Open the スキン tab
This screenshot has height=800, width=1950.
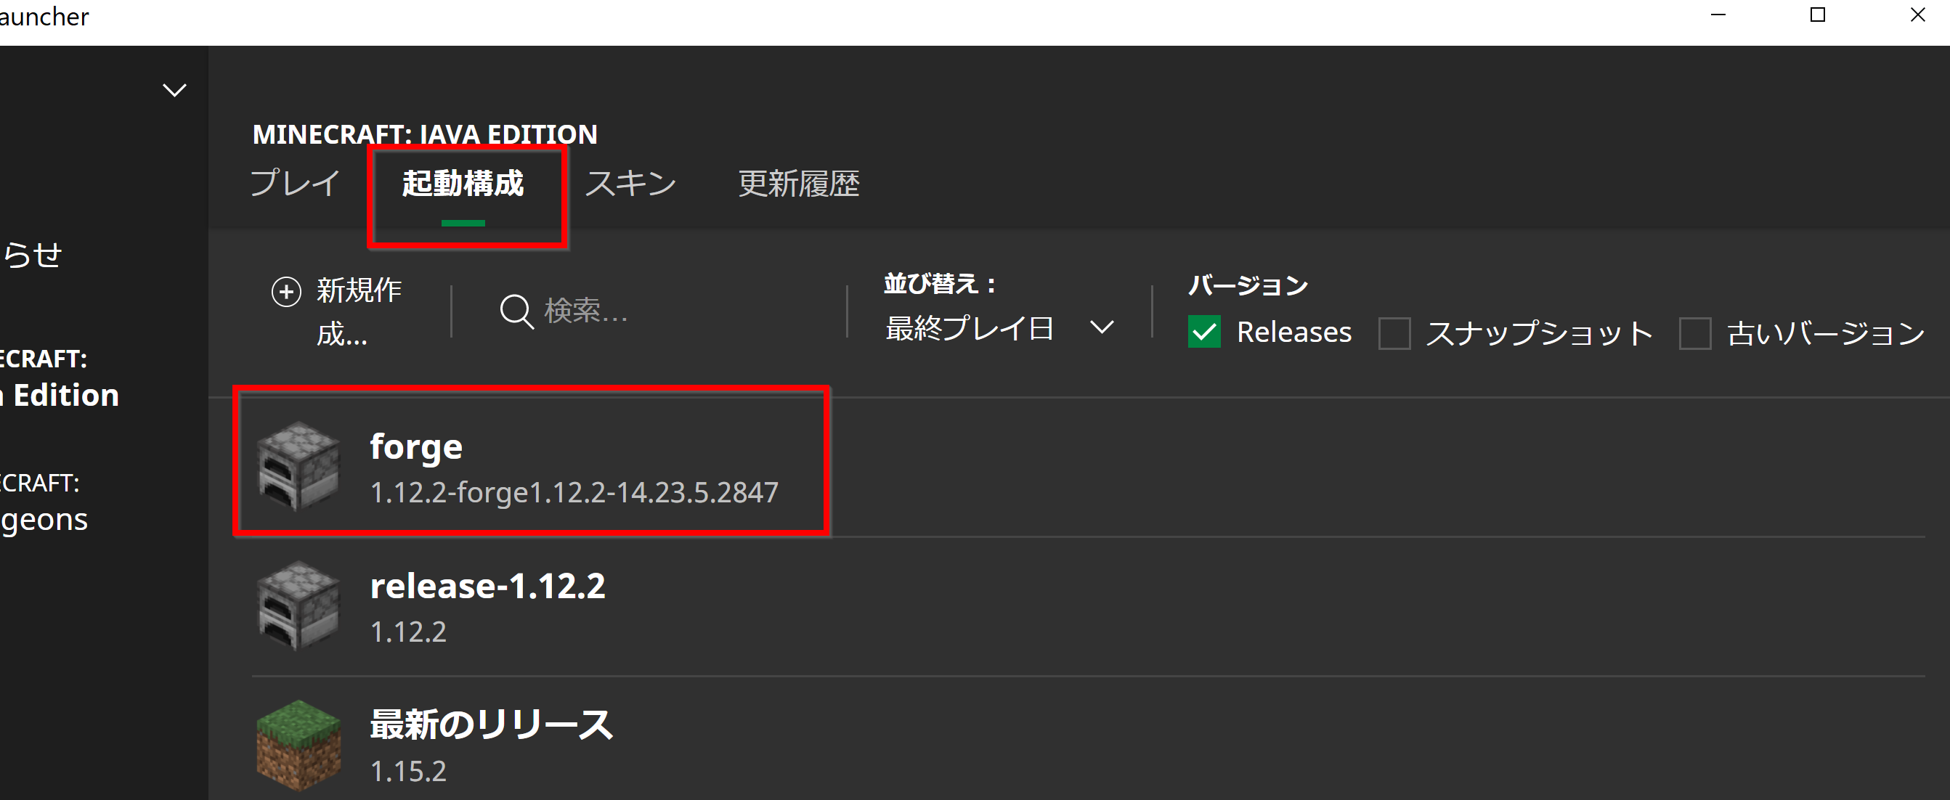click(x=630, y=183)
